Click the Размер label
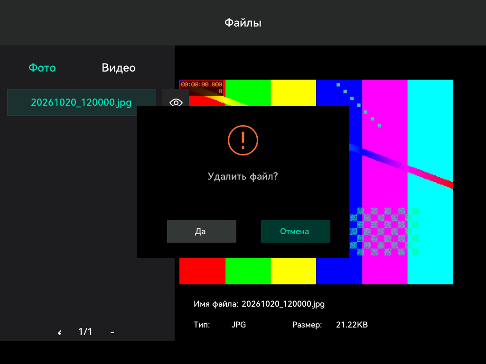486x364 pixels. click(307, 325)
